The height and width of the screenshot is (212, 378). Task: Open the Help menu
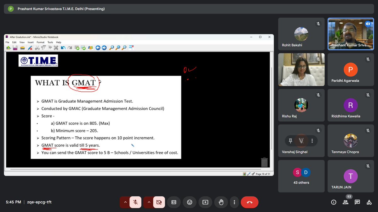pyautogui.click(x=59, y=42)
